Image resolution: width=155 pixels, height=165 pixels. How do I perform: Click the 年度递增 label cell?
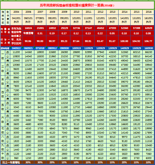[x=28, y=33]
